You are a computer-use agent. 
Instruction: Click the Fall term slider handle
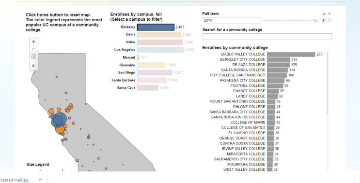[x=316, y=20]
